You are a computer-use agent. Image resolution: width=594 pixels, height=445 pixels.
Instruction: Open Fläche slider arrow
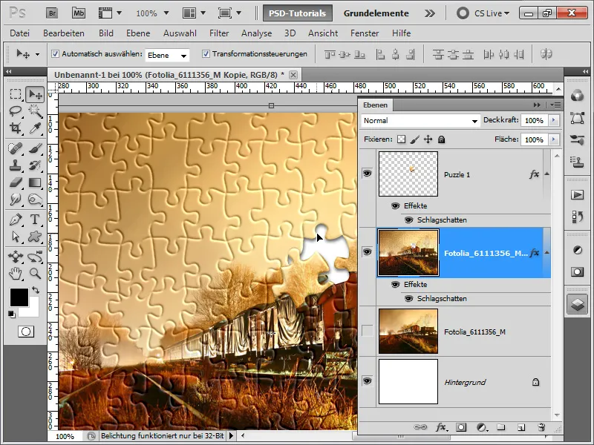point(554,139)
